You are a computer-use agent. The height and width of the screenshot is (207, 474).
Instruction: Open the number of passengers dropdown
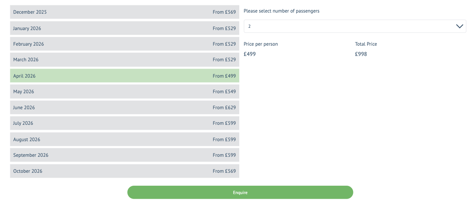(355, 26)
